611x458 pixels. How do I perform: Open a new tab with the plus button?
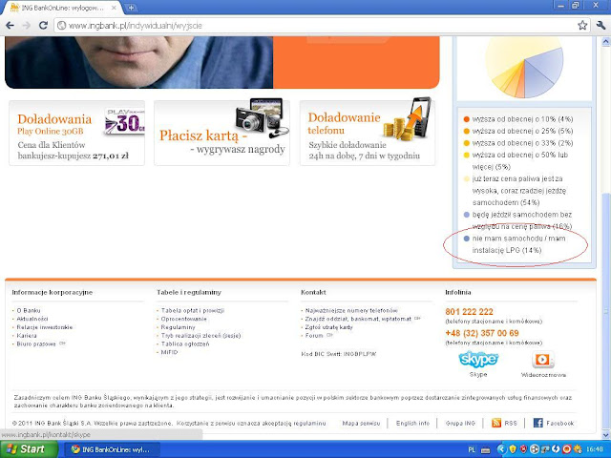pyautogui.click(x=132, y=8)
